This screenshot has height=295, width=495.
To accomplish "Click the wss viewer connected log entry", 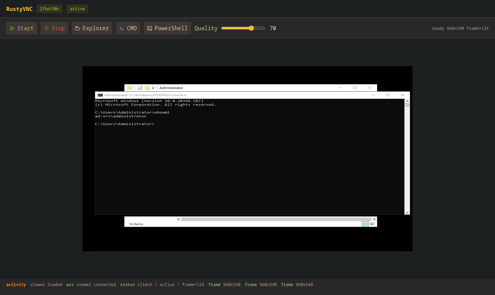I will pyautogui.click(x=91, y=285).
